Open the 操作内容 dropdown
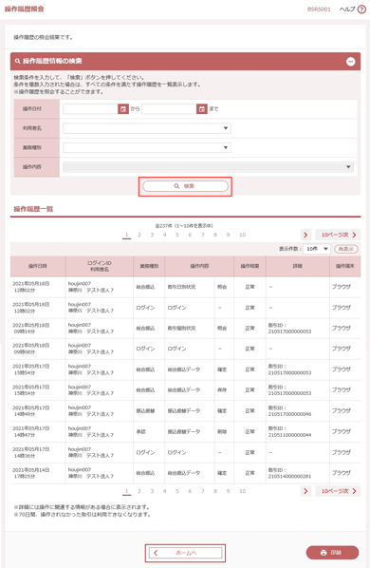Screen dimensions: 370x568 click(209, 167)
